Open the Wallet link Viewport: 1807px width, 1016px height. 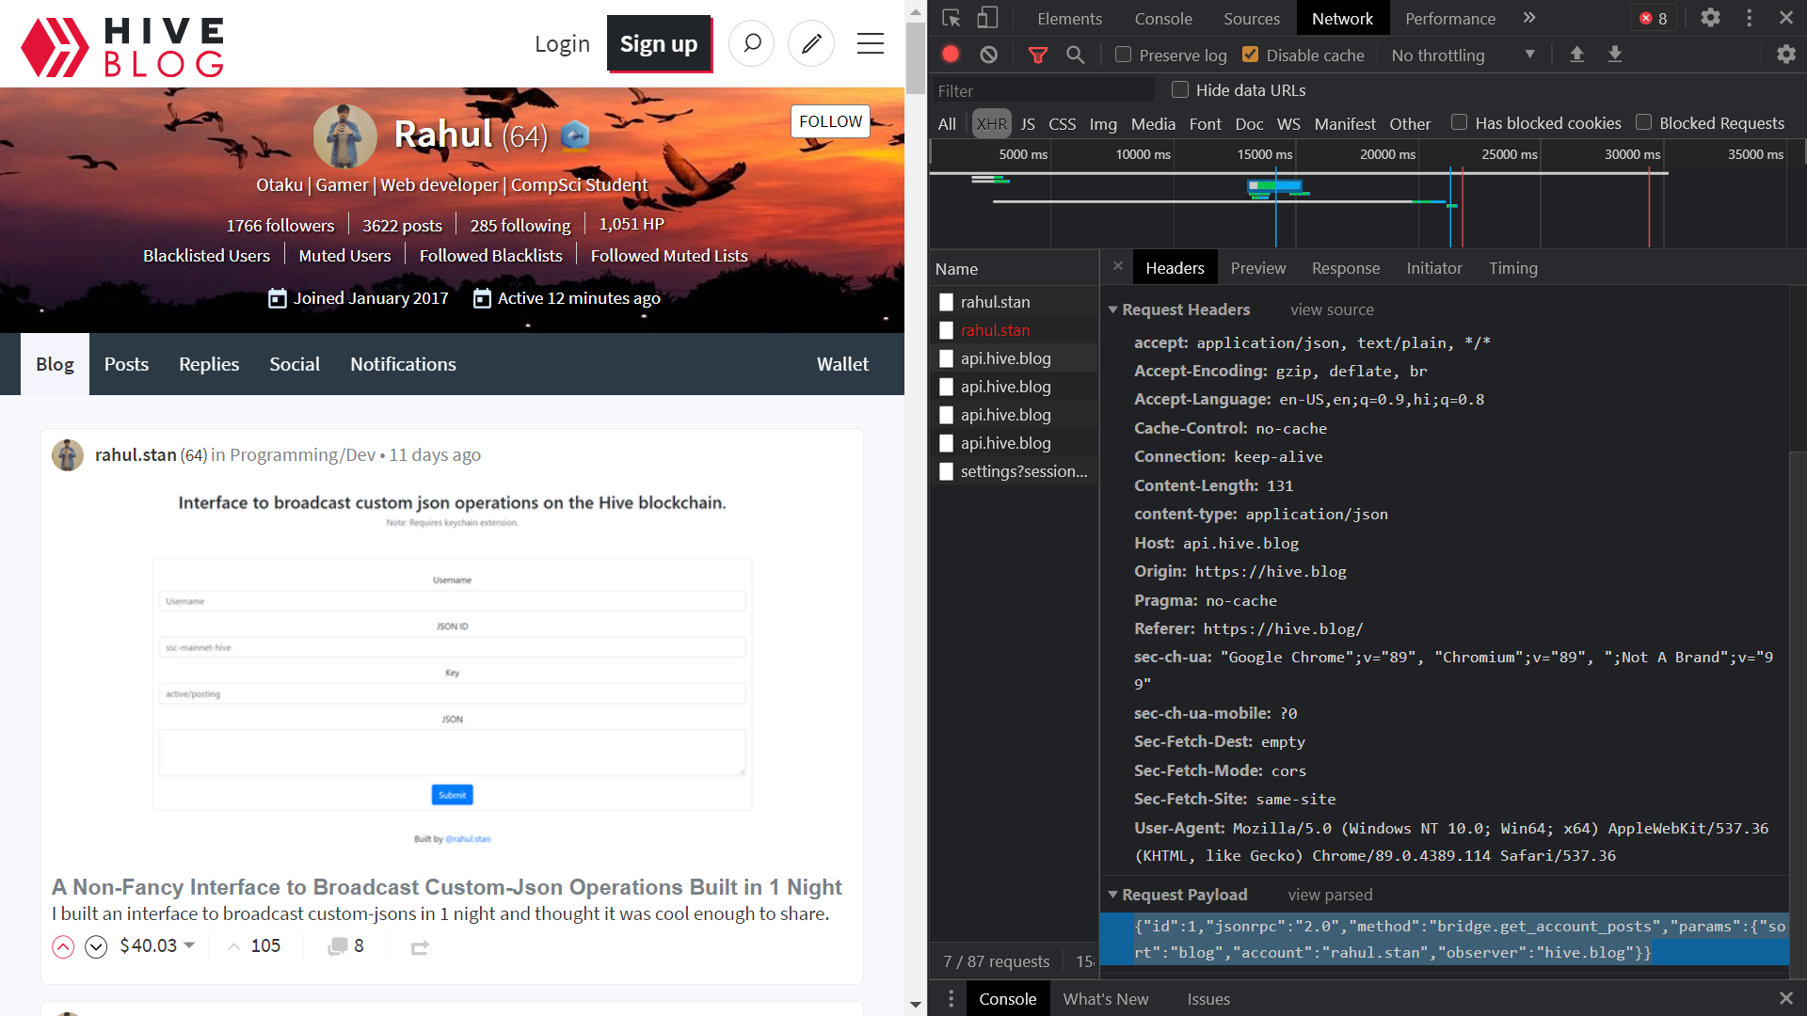point(842,364)
